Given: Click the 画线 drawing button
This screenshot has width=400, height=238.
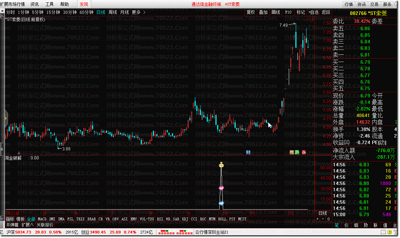Looking at the screenshot, I should (x=276, y=12).
